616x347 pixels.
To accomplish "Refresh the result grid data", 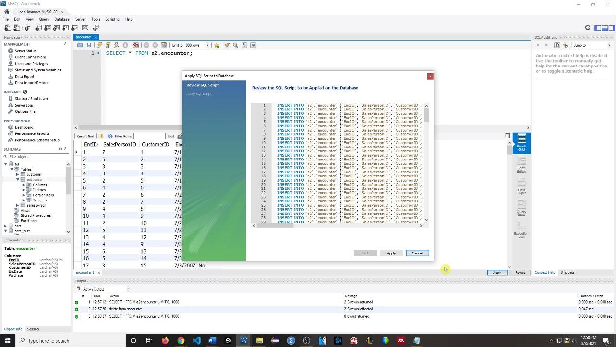I will pos(110,136).
